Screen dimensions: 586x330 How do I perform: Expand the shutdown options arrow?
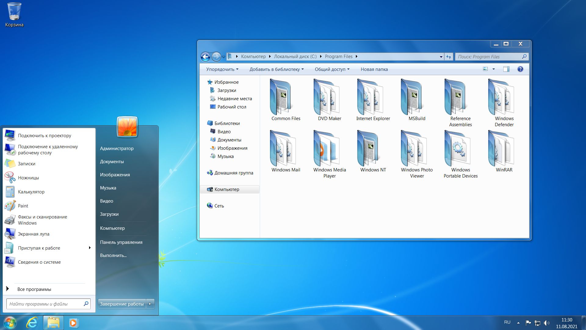[x=150, y=304]
